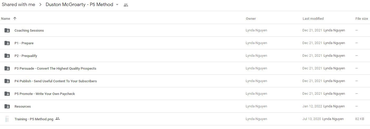Click the Training - P5 Method.png file icon
The height and width of the screenshot is (129, 370).
click(7, 119)
